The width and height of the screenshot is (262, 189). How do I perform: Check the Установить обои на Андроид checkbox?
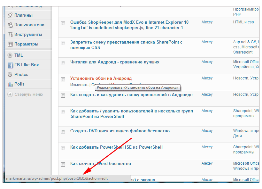[x=63, y=79]
